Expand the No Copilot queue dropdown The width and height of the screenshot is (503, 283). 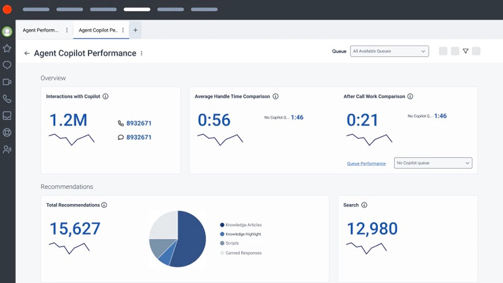coord(433,163)
